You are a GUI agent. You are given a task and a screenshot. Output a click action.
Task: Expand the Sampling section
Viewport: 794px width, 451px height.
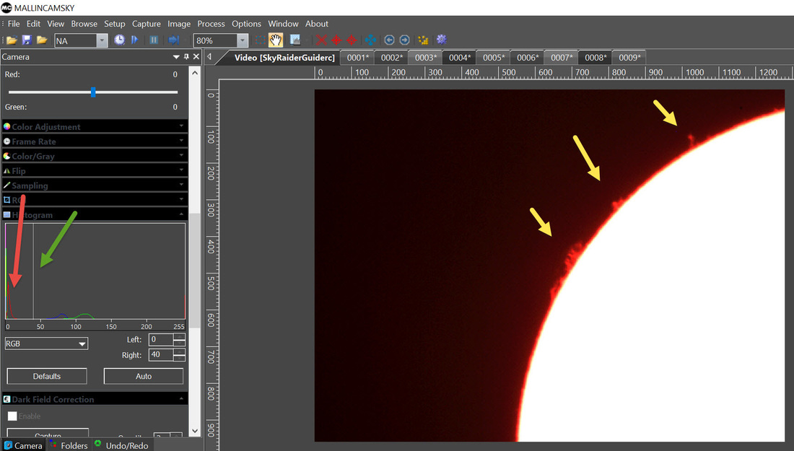pyautogui.click(x=95, y=185)
